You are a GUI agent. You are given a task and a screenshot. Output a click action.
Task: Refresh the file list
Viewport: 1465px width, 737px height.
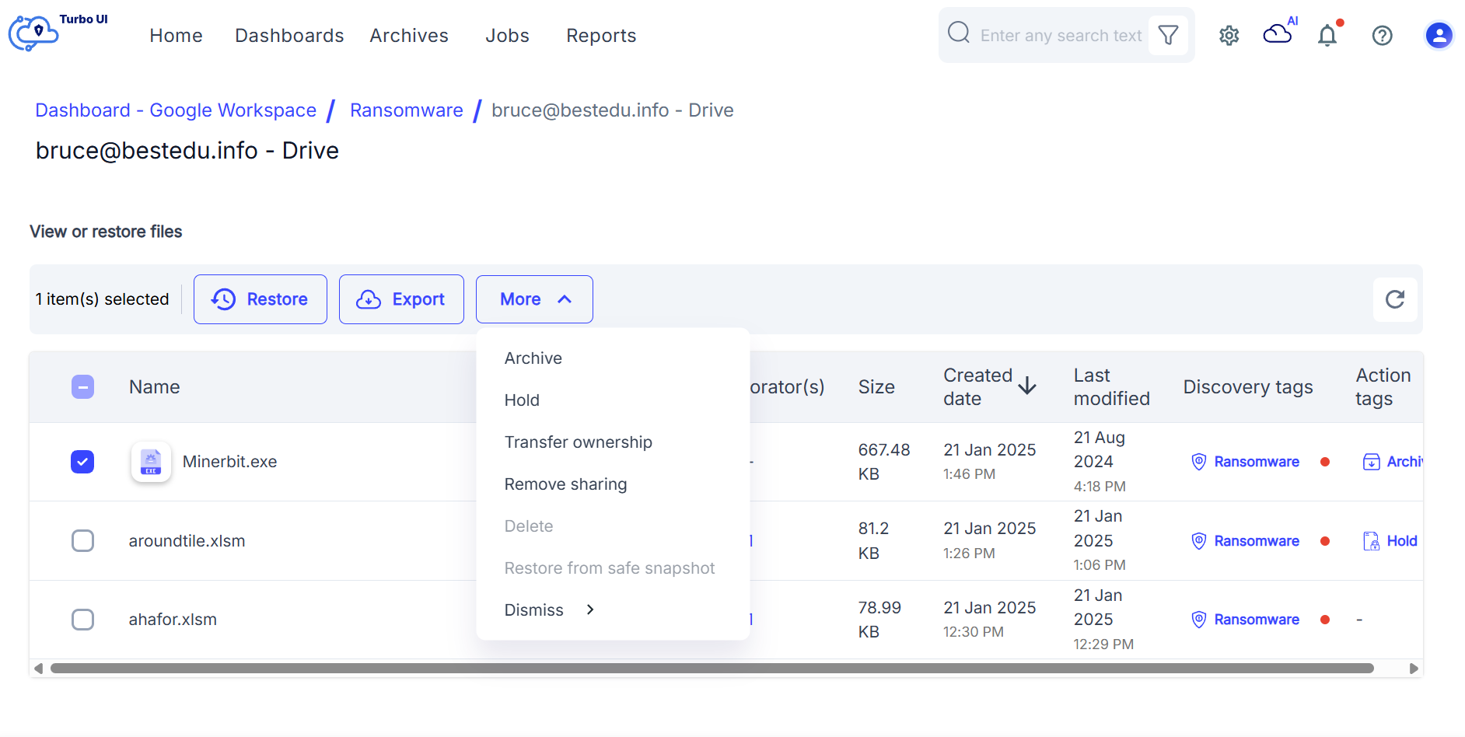click(x=1395, y=299)
